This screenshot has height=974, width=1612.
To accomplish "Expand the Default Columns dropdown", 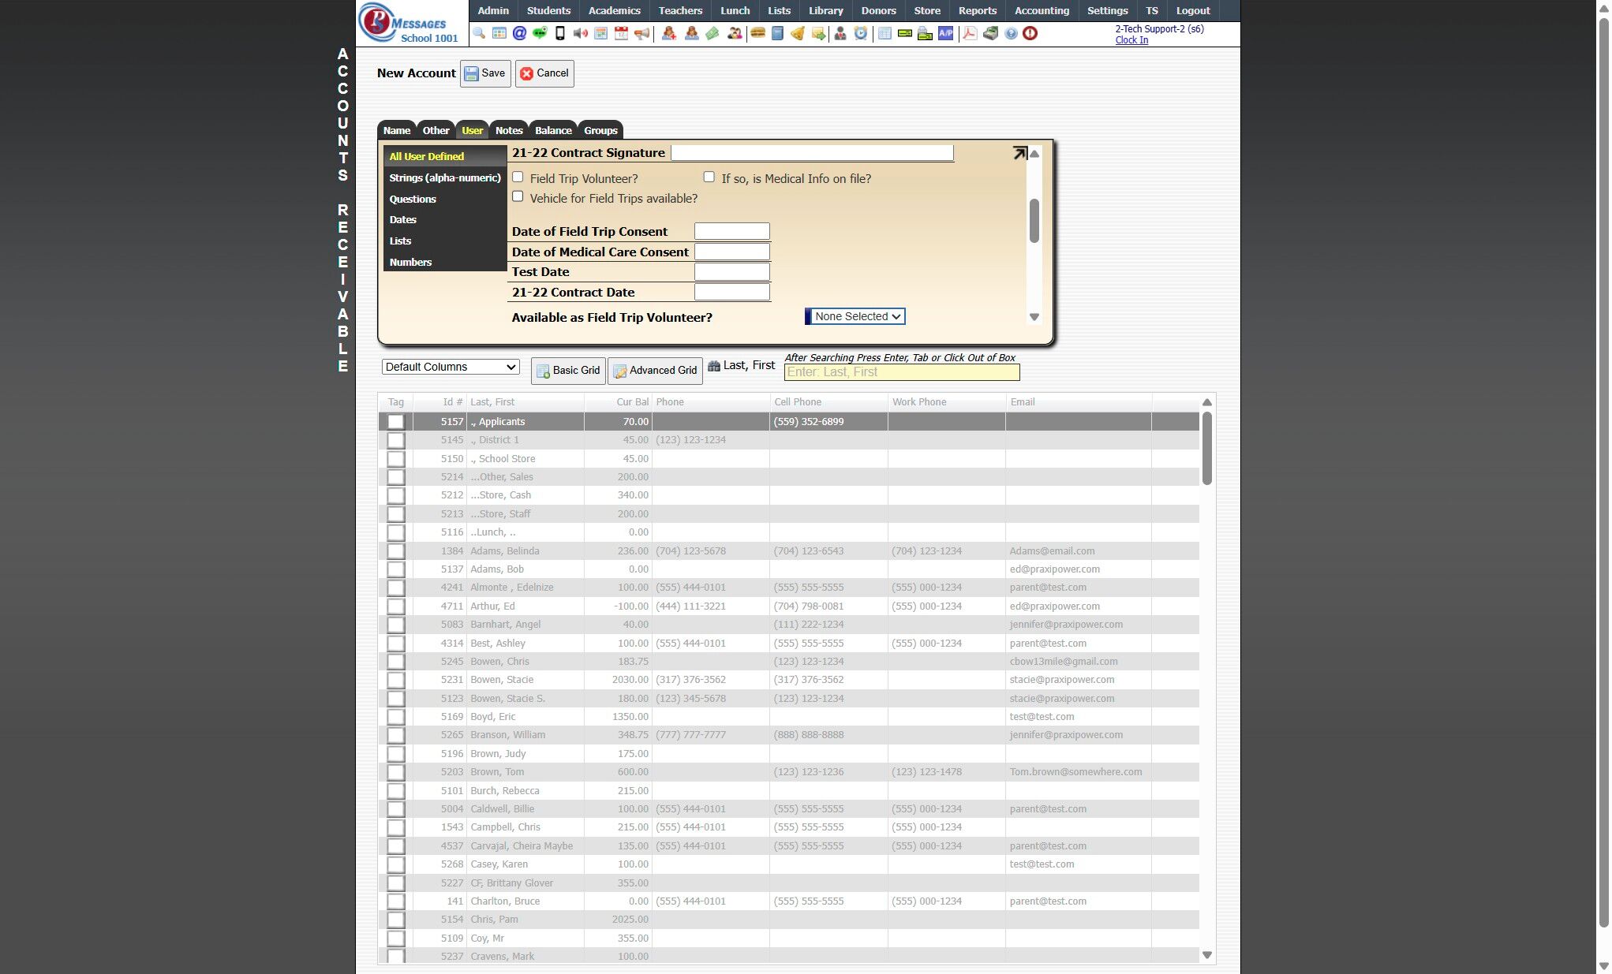I will pos(451,367).
